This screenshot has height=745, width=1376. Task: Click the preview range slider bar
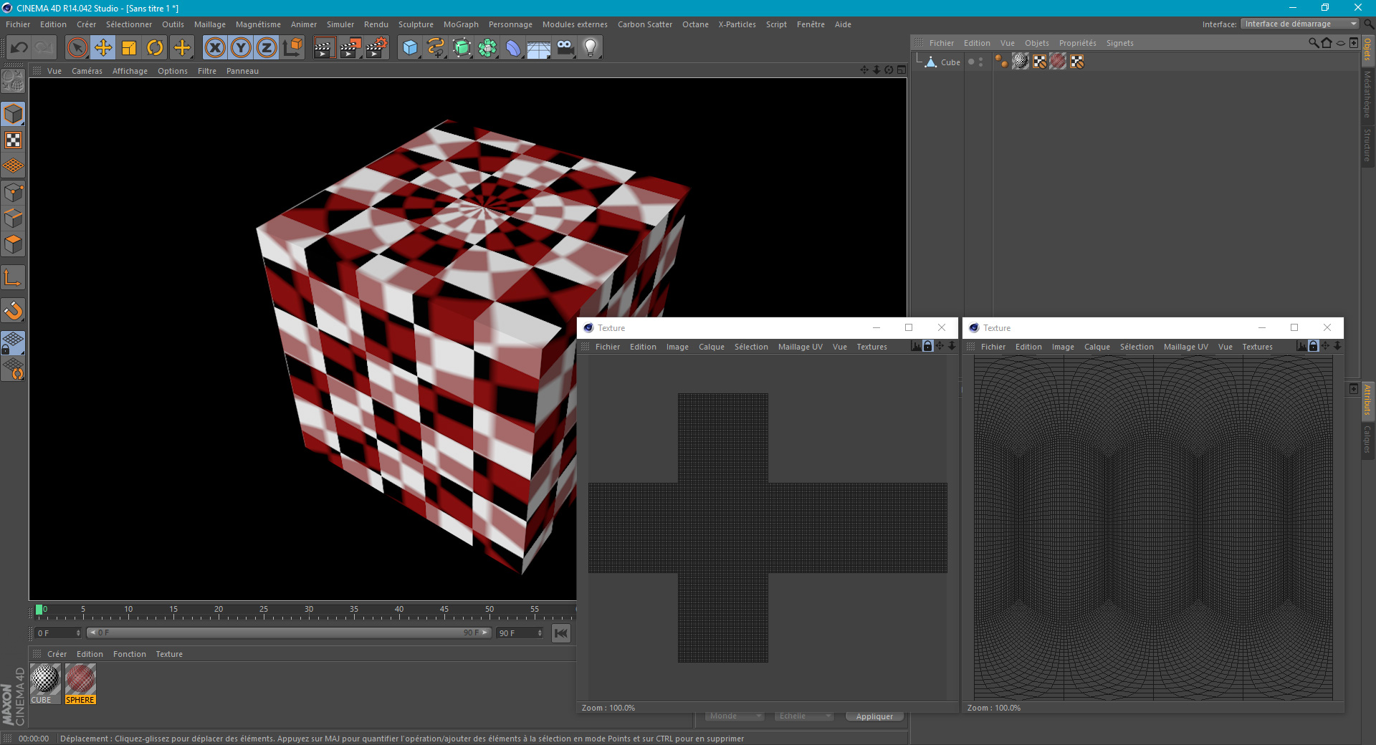(x=289, y=633)
